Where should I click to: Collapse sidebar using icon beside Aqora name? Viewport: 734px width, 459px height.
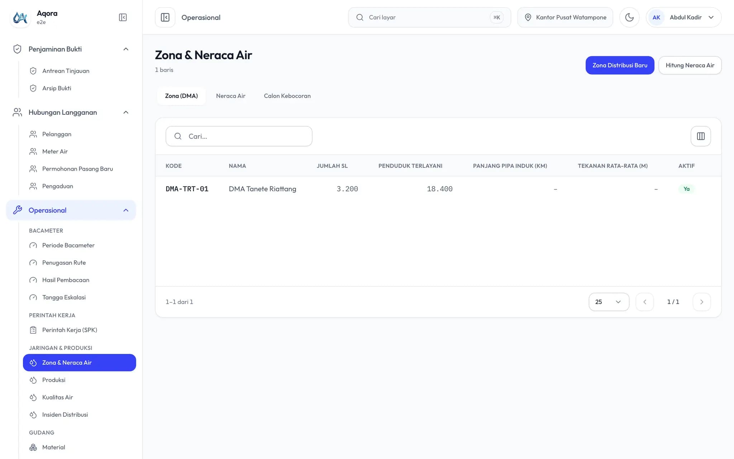(123, 17)
